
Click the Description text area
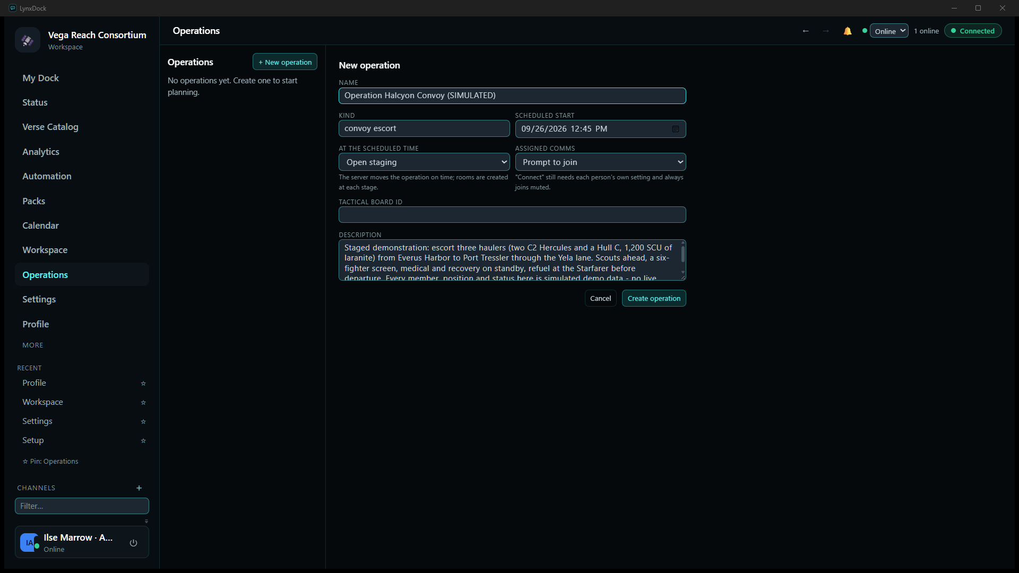coord(512,260)
